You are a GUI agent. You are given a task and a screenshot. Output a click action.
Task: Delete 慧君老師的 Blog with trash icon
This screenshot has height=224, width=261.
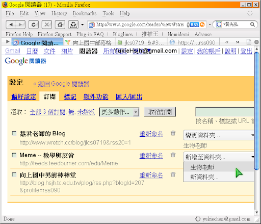click(173, 133)
